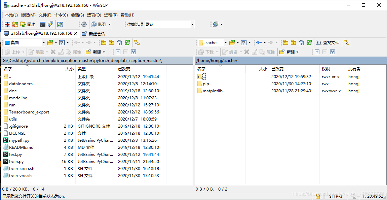The height and width of the screenshot is (200, 387).
Task: Toggle synchronized browsing (同步) button
Action: [28, 24]
